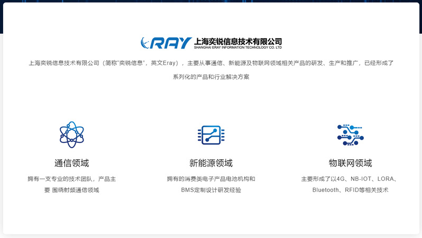Click the circuit chip icon above 新能源领域
The image size is (422, 238).
coord(211,135)
